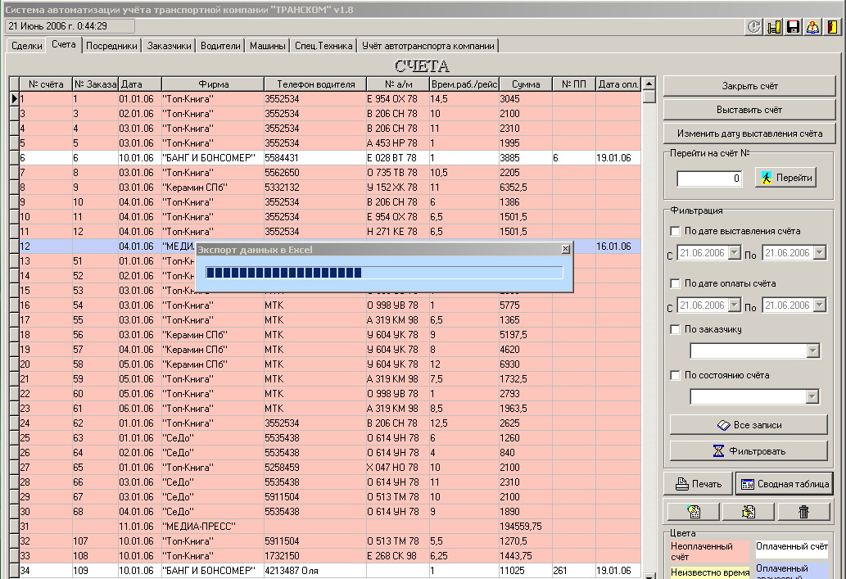Open the invoice status dropdown list

click(812, 397)
